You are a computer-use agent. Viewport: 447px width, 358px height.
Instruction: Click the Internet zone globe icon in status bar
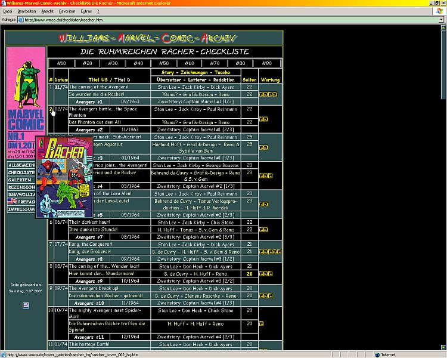tap(377, 355)
